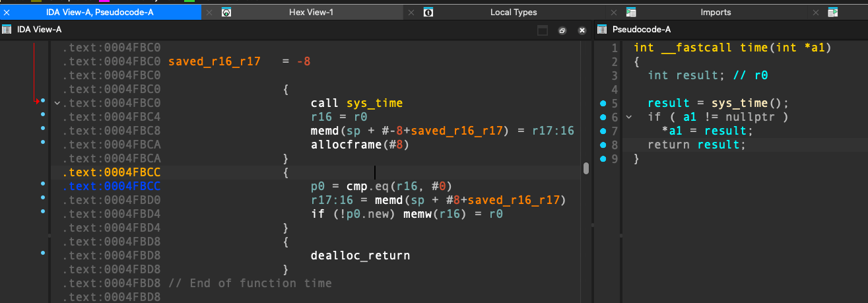Click the Hex View-1 tab icon

pos(226,13)
